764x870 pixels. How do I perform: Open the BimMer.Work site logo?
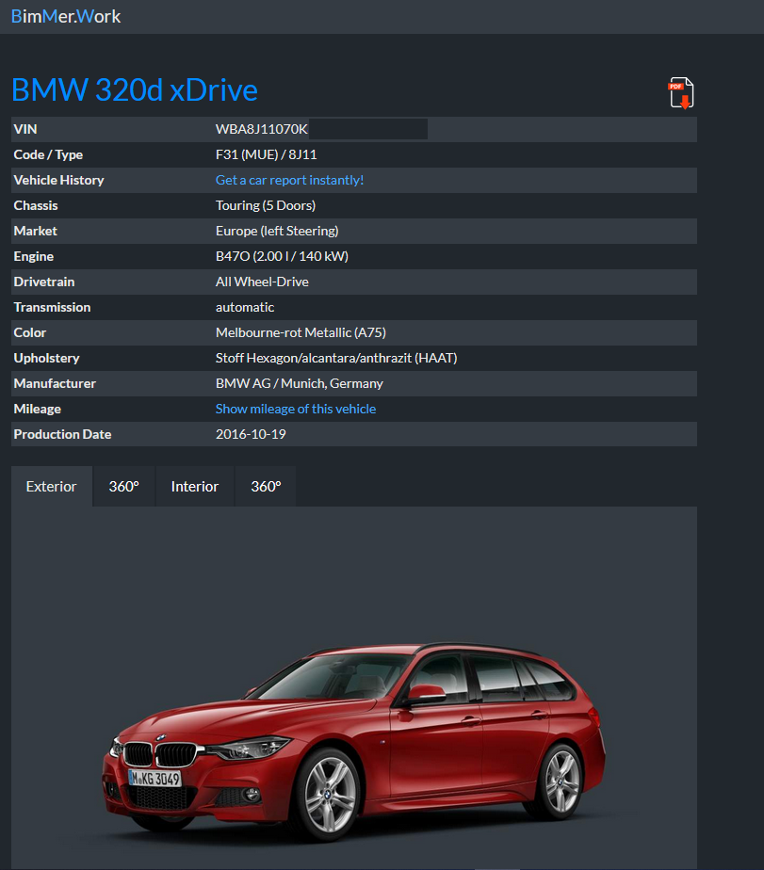pyautogui.click(x=66, y=17)
